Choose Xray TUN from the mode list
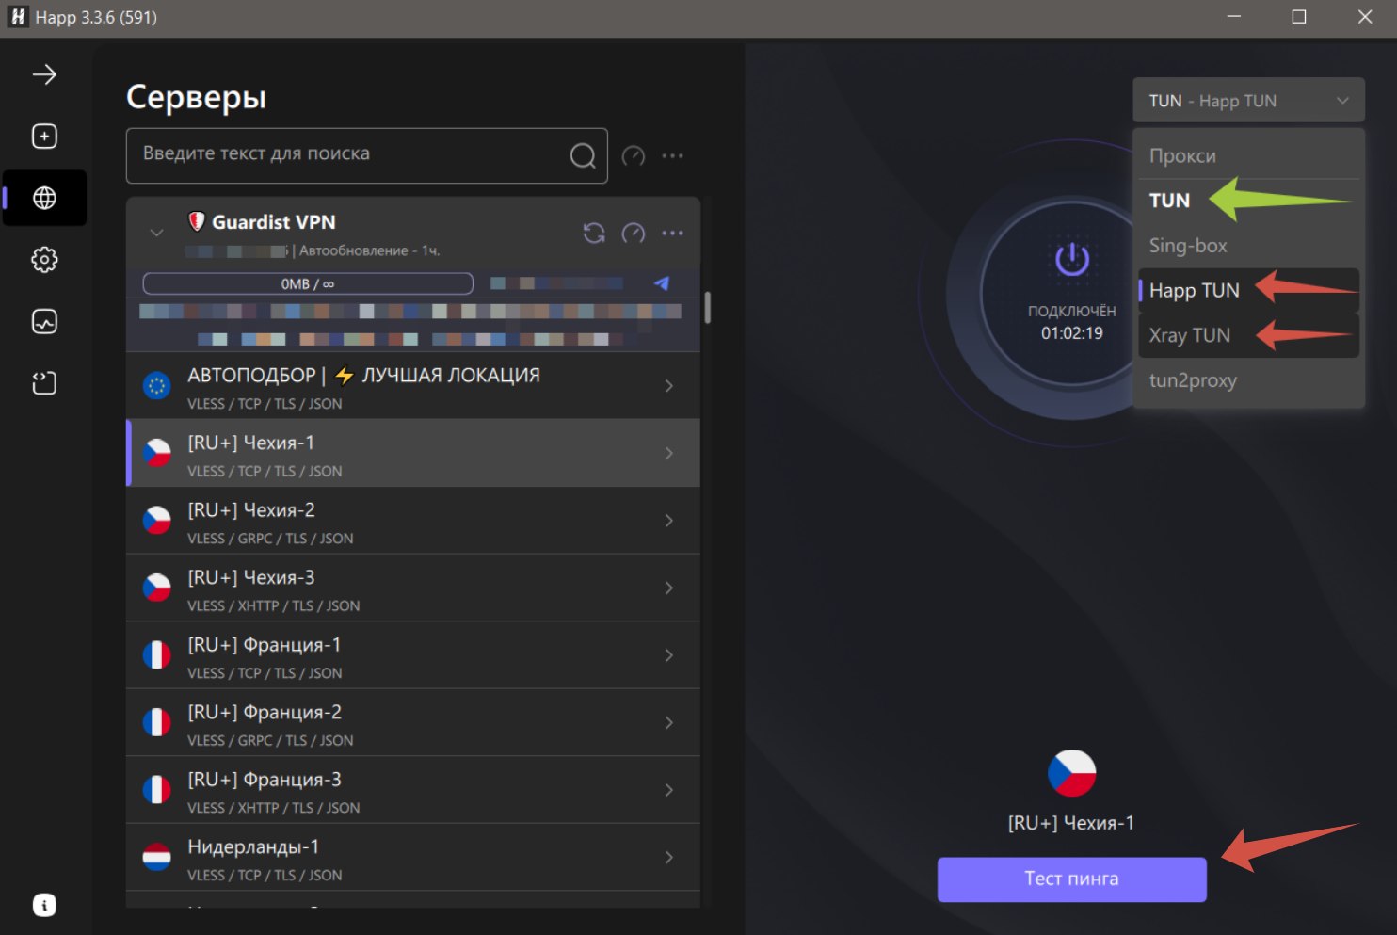 [1248, 335]
